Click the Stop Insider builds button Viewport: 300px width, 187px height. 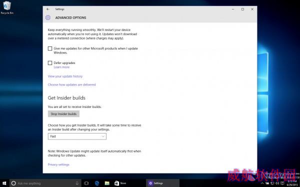click(x=63, y=114)
